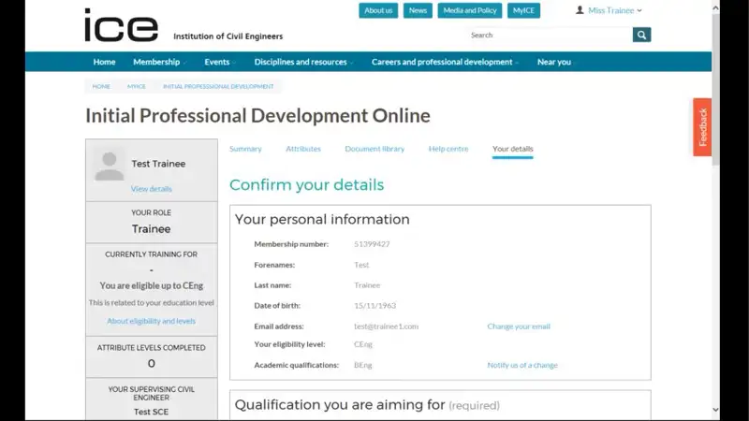
Task: Expand the Events menu
Action: (x=220, y=62)
